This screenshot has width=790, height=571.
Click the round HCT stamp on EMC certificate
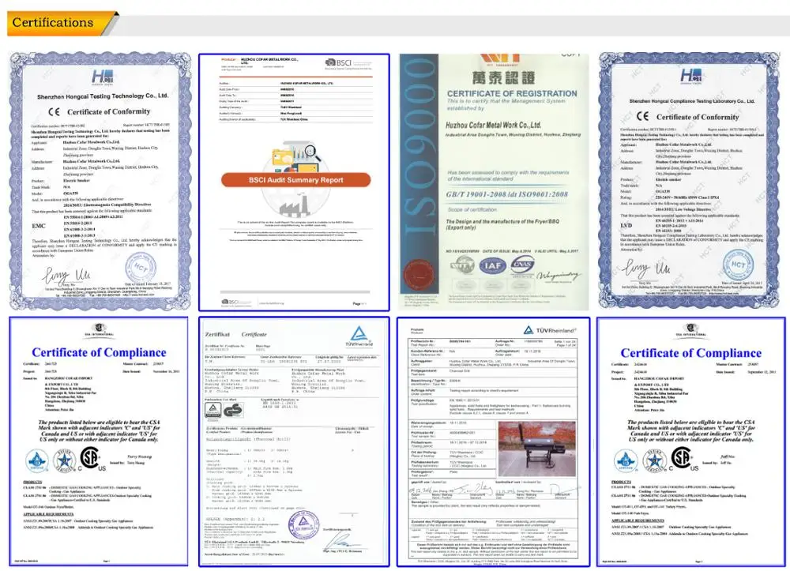(141, 268)
